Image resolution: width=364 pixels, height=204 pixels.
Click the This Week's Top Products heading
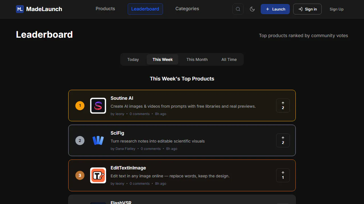[x=182, y=79]
